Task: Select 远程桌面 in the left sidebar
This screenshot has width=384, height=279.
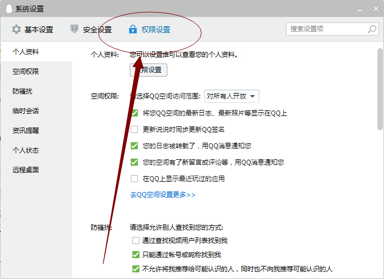Action: 36,170
